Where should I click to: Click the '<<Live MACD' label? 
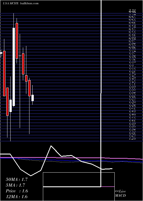coord(120,193)
